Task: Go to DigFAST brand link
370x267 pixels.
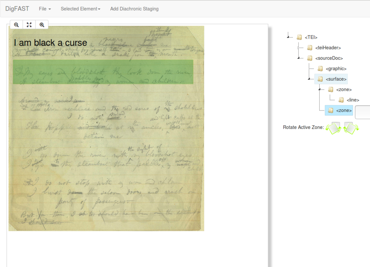Action: (17, 9)
